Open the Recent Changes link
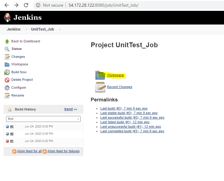 (120, 87)
